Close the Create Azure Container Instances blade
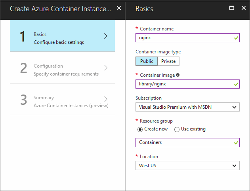 pos(118,8)
